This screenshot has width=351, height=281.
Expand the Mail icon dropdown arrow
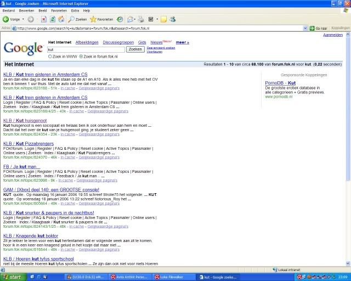tap(135, 20)
